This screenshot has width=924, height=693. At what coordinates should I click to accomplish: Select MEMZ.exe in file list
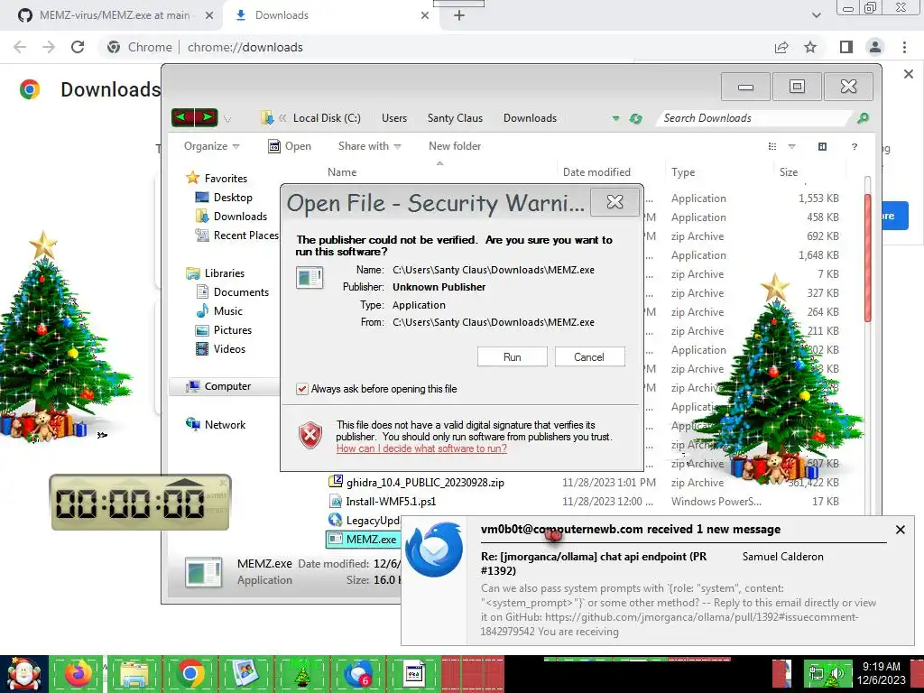click(x=363, y=540)
